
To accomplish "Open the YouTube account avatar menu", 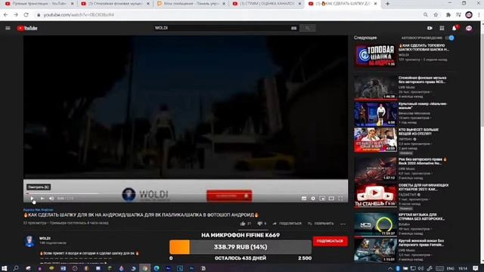I will point(469,28).
